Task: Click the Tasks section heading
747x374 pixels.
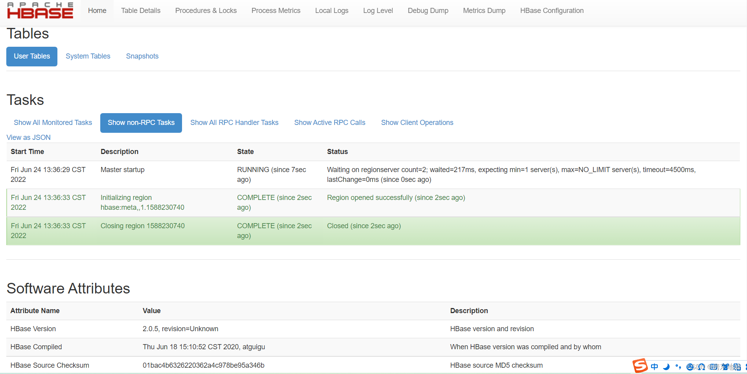Action: 25,100
